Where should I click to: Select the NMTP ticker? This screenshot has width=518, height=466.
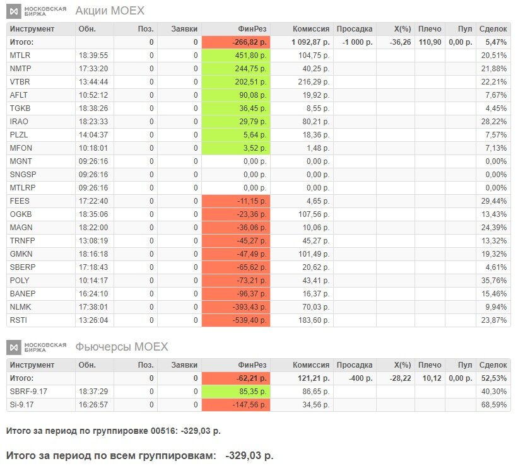click(20, 69)
